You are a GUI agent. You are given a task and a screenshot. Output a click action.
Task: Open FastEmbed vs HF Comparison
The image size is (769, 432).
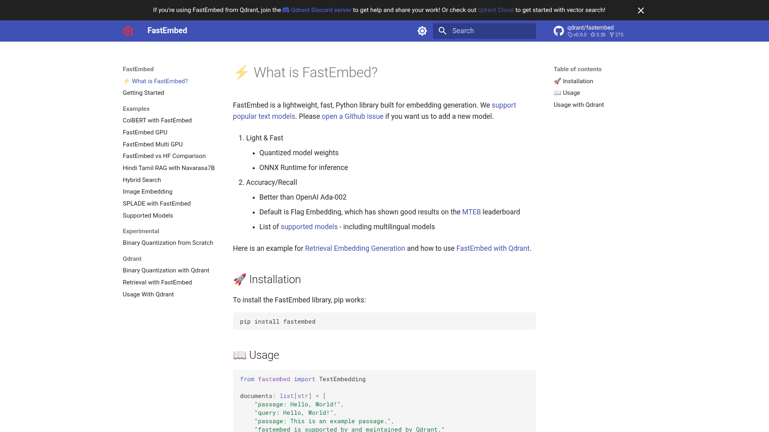coord(164,156)
